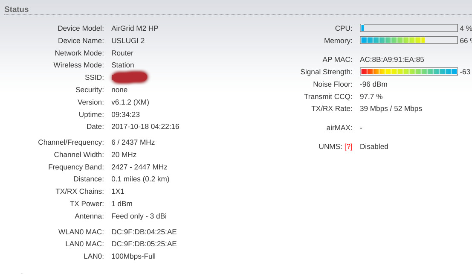Click the WLAN0 MAC address value
The width and height of the screenshot is (472, 274).
click(144, 232)
